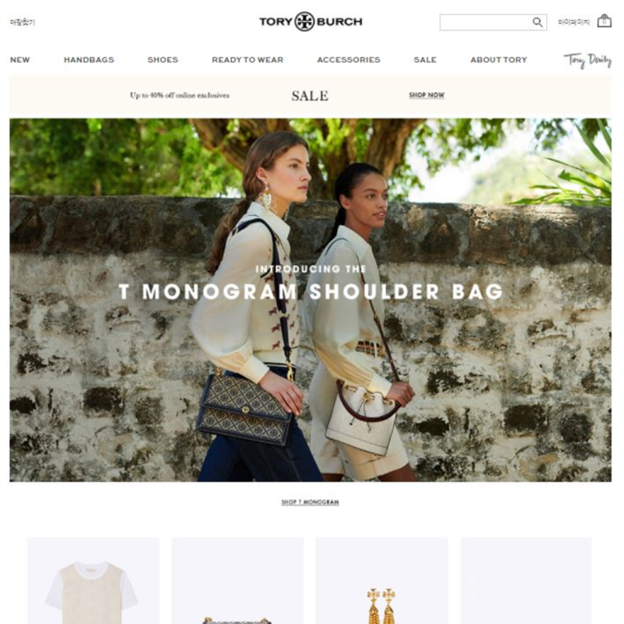
Task: Open the NEW menu
Action: 20,60
